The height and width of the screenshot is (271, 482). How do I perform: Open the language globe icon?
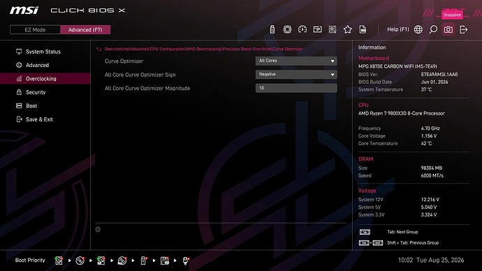coord(418,29)
